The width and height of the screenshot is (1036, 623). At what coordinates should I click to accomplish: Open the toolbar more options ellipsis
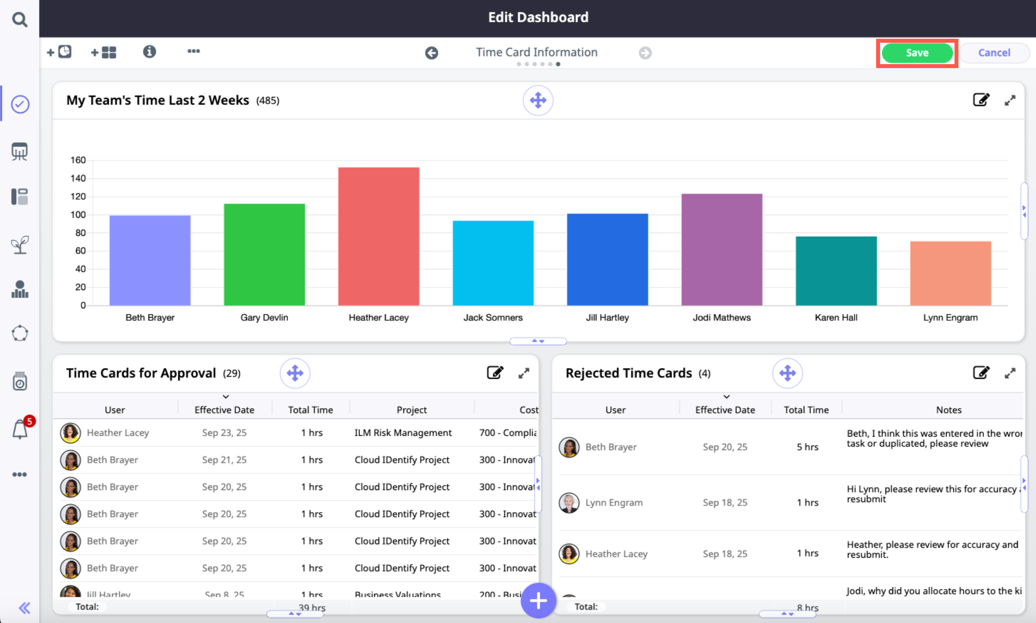(x=194, y=51)
